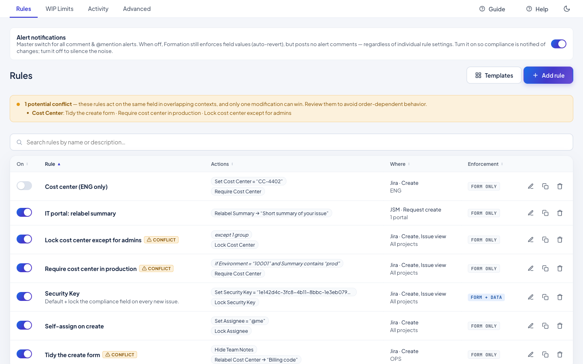583x364 pixels.
Task: Open the Rules tab
Action: [23, 9]
